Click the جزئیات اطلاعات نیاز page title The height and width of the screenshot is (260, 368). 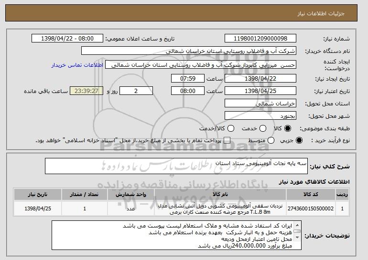(x=321, y=13)
